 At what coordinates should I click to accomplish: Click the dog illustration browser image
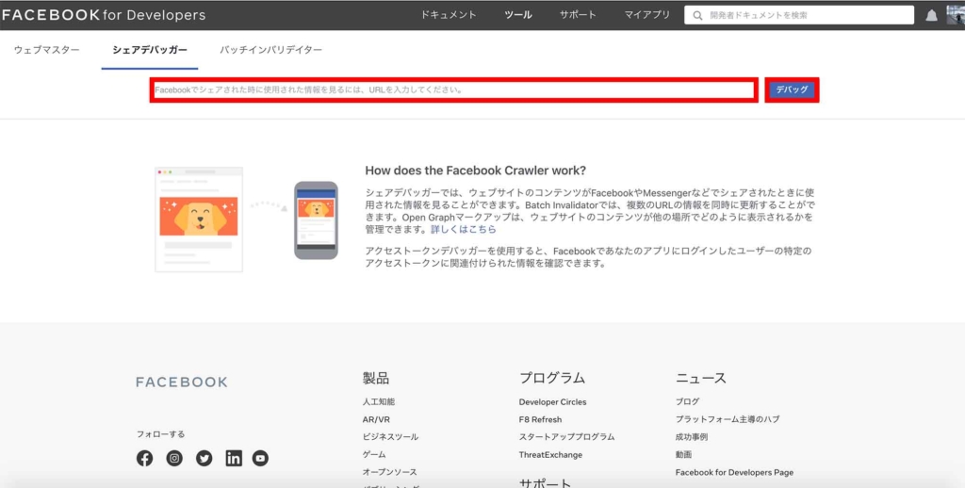point(199,220)
